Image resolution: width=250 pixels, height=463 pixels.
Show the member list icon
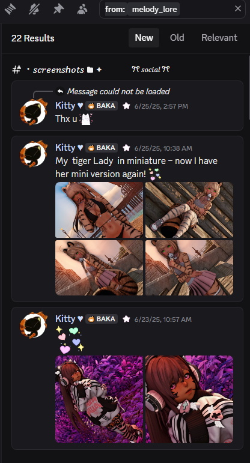(82, 9)
